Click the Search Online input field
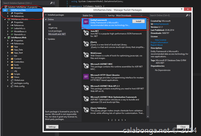 tap(167, 15)
